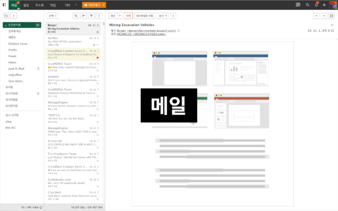338x211 pixels.
Task: Expand the reply button dropdown arrow
Action: pos(120,15)
